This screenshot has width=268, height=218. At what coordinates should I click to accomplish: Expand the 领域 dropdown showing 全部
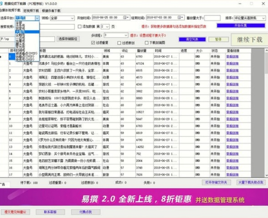72,18
